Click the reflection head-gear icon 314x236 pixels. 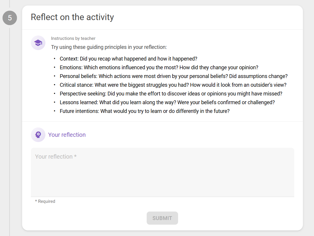pos(38,135)
